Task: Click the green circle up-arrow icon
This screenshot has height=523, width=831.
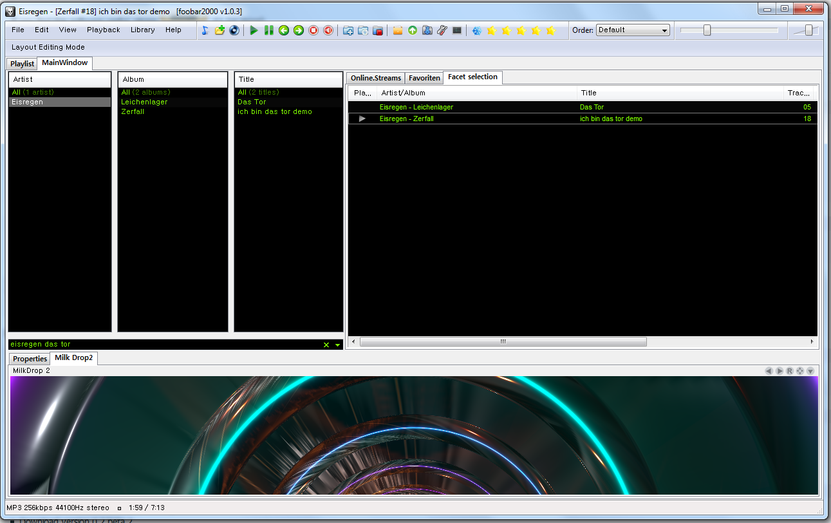Action: [x=413, y=30]
